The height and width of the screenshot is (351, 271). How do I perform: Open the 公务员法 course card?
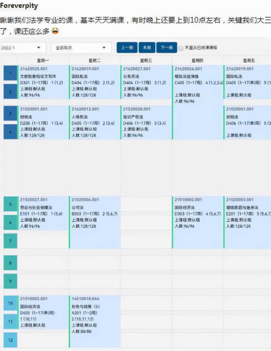[146, 82]
